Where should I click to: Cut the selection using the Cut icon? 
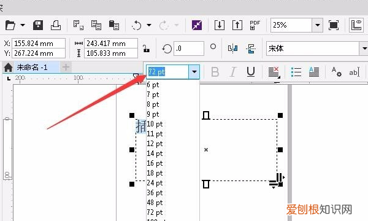[x=78, y=25]
